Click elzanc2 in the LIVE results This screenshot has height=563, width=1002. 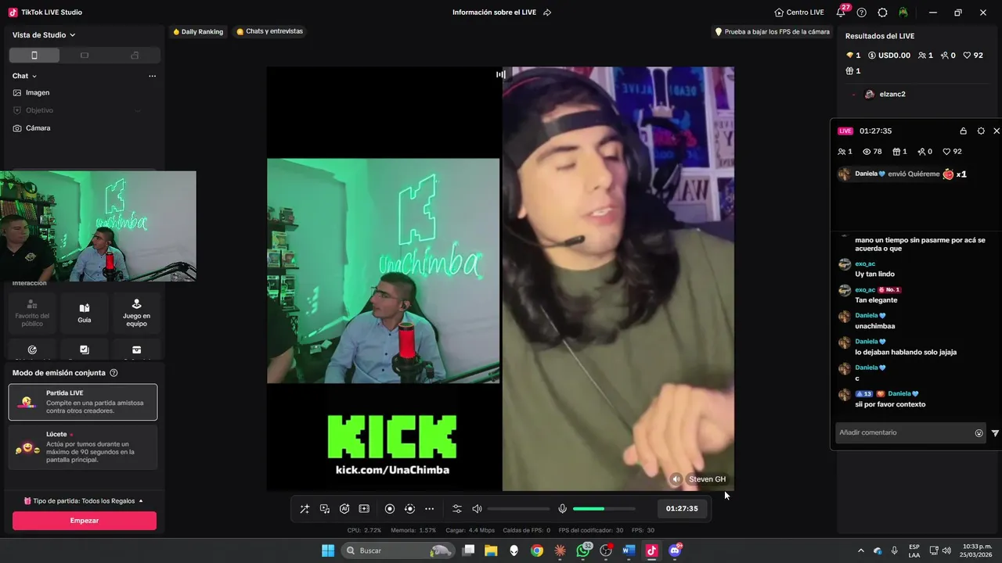pyautogui.click(x=892, y=94)
